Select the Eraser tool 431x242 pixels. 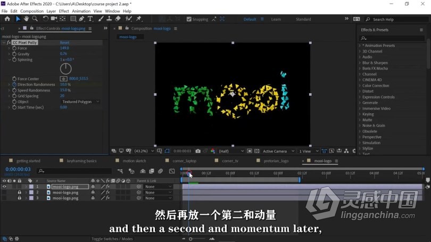click(118, 19)
